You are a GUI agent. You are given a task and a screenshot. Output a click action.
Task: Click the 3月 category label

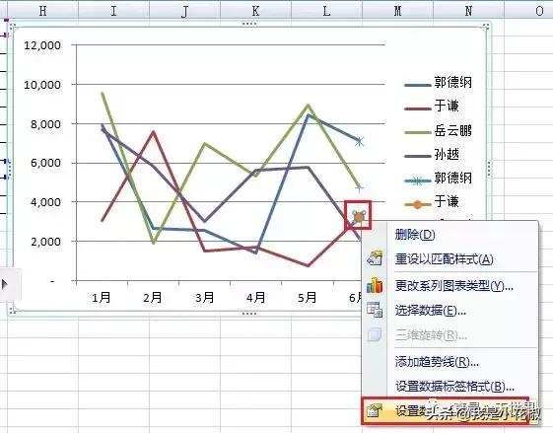coord(205,298)
